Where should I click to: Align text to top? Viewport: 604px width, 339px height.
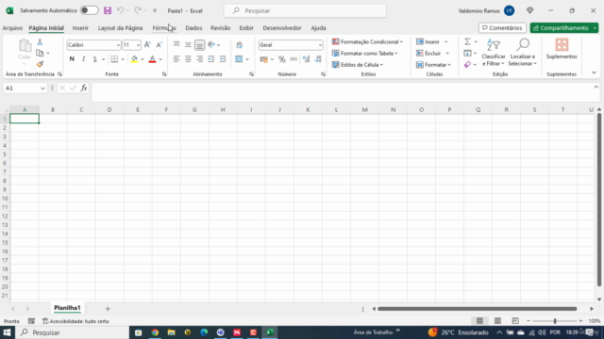pos(176,44)
